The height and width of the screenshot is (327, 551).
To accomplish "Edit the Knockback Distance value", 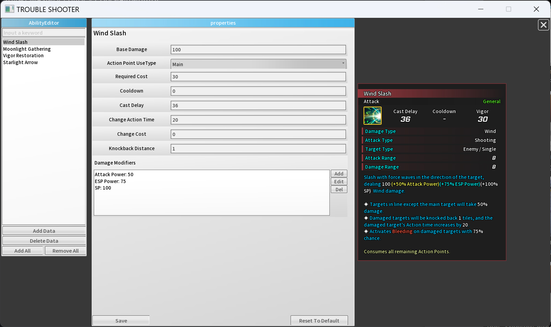I will pyautogui.click(x=258, y=149).
